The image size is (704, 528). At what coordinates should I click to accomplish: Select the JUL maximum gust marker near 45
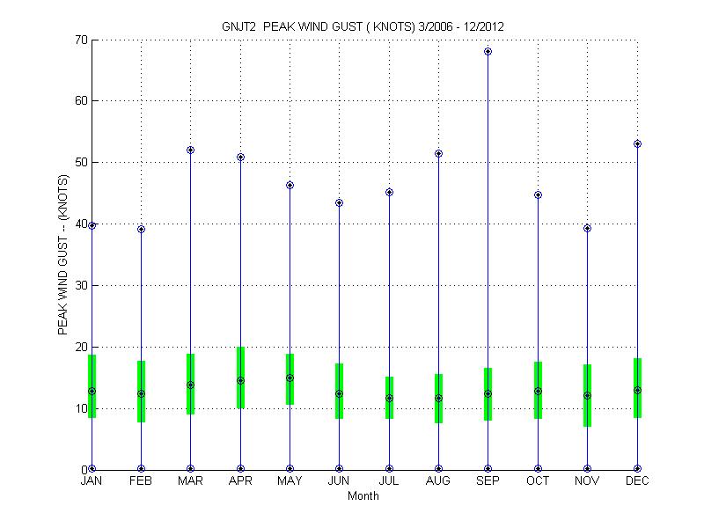pyautogui.click(x=389, y=192)
